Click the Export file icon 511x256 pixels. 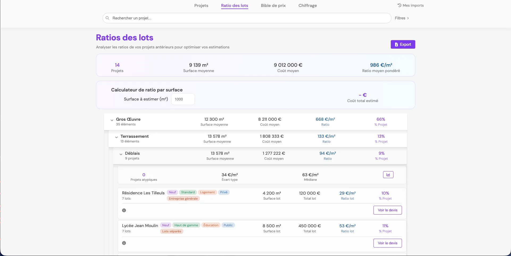click(396, 44)
